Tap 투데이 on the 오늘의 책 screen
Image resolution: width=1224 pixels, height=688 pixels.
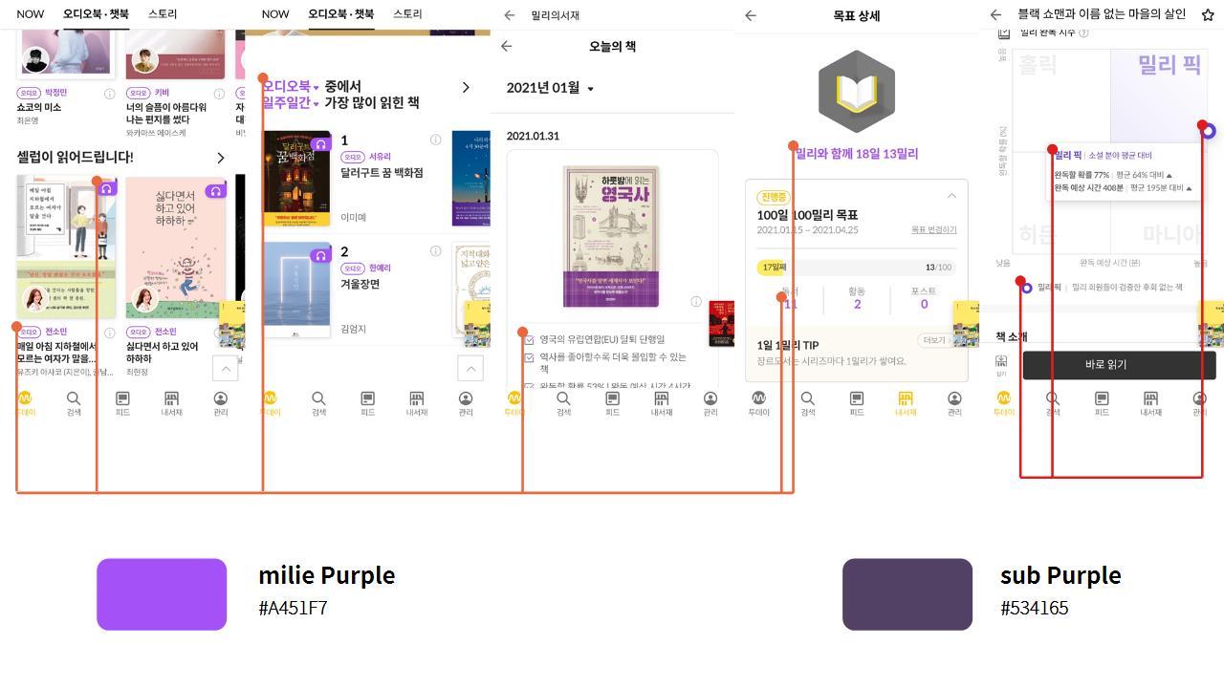pyautogui.click(x=514, y=403)
